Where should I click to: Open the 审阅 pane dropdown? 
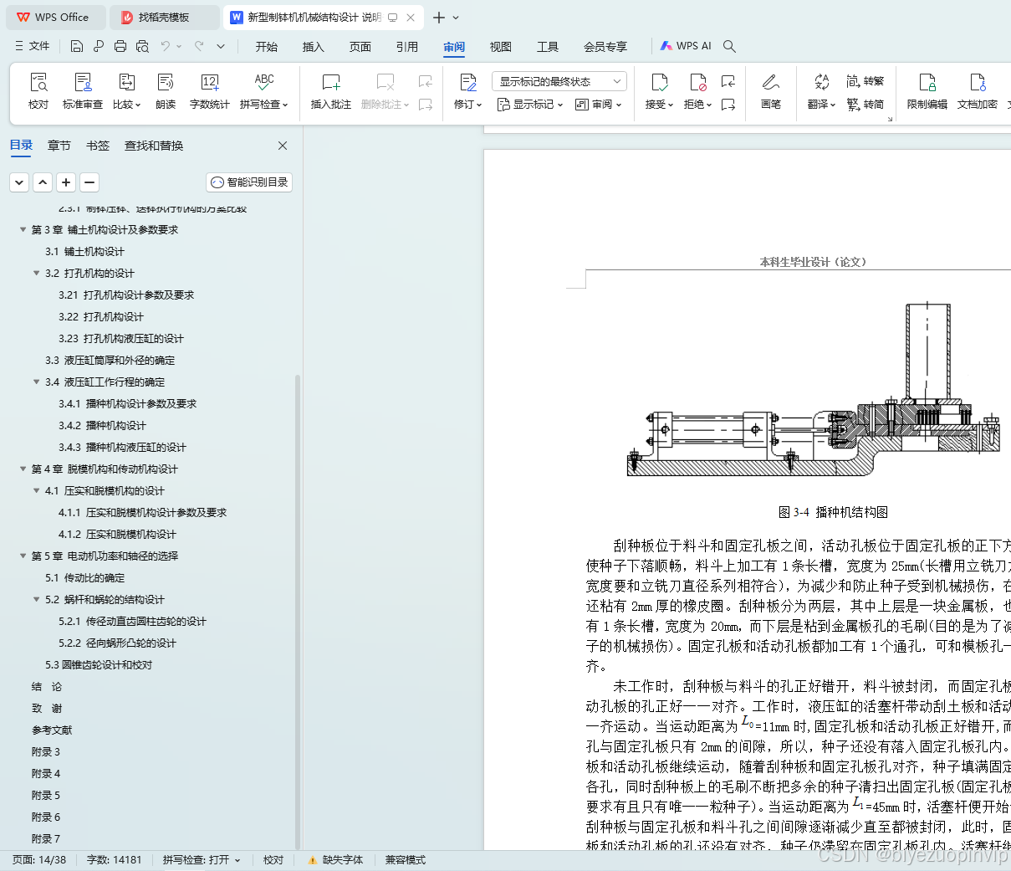point(599,105)
